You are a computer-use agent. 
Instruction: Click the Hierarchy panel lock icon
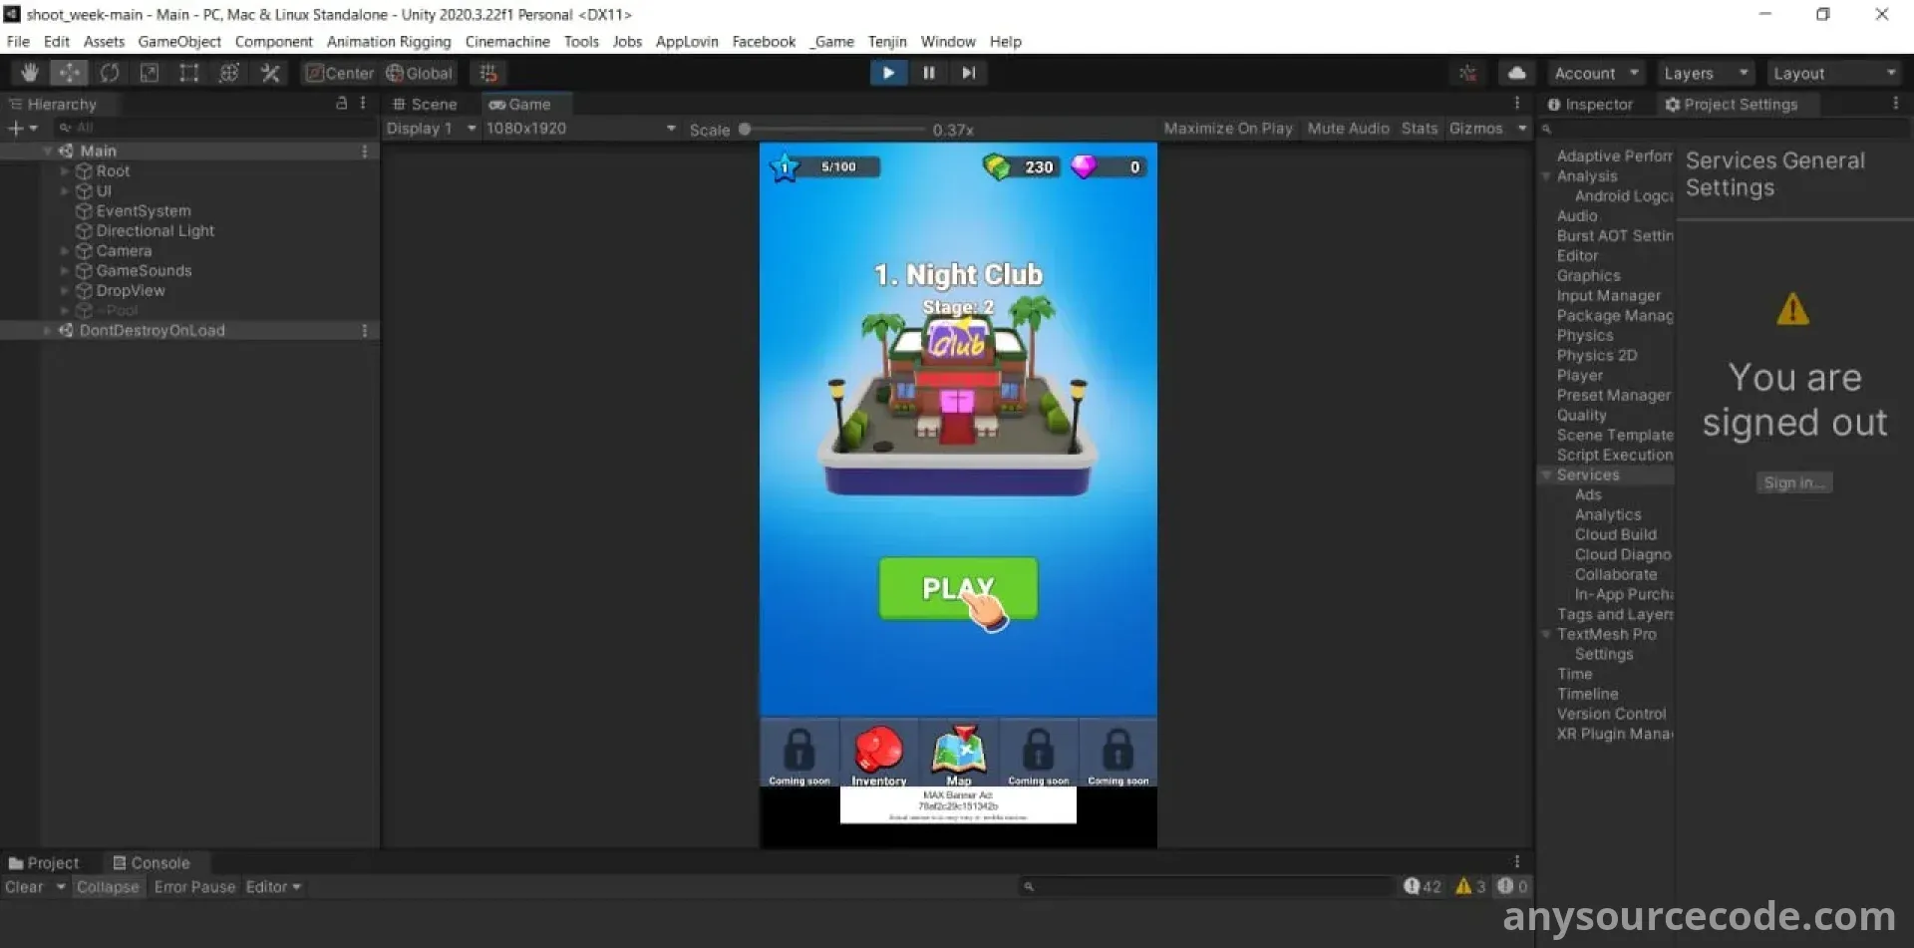[341, 104]
